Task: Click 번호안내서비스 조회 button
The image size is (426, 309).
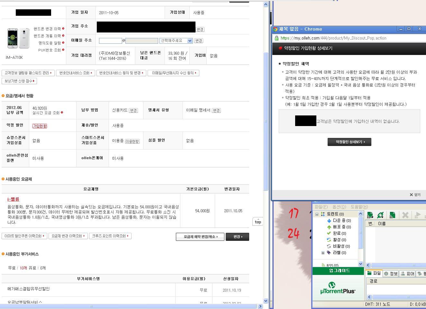Action: [x=76, y=73]
